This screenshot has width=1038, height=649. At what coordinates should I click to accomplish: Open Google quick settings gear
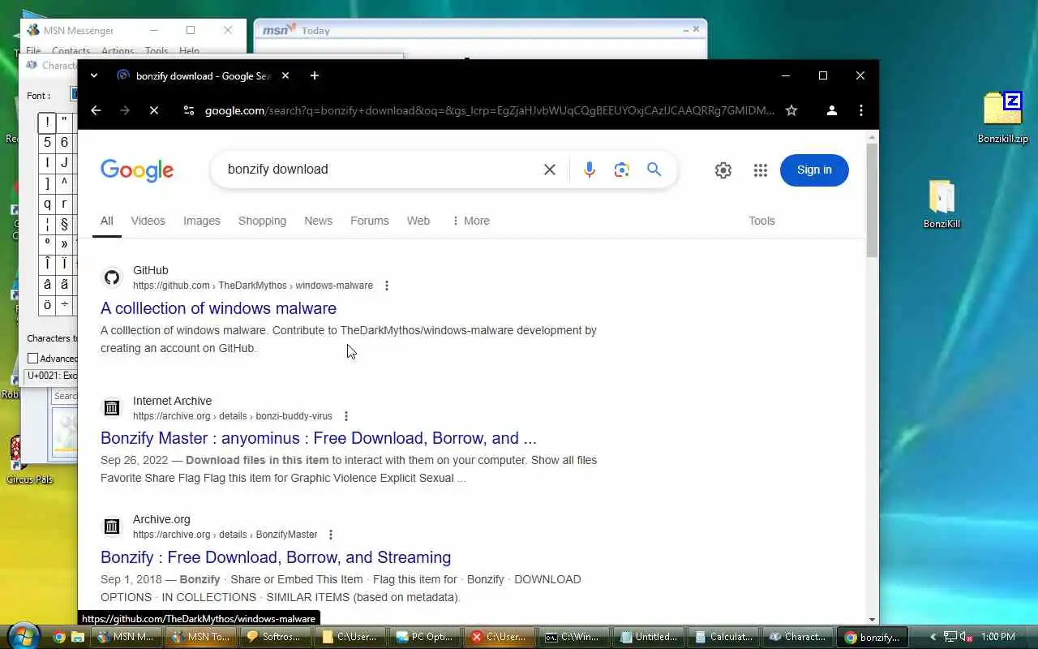pyautogui.click(x=723, y=170)
